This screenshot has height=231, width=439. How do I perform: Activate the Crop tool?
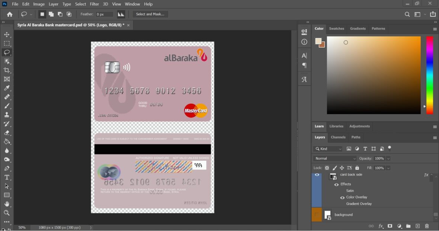tap(7, 70)
